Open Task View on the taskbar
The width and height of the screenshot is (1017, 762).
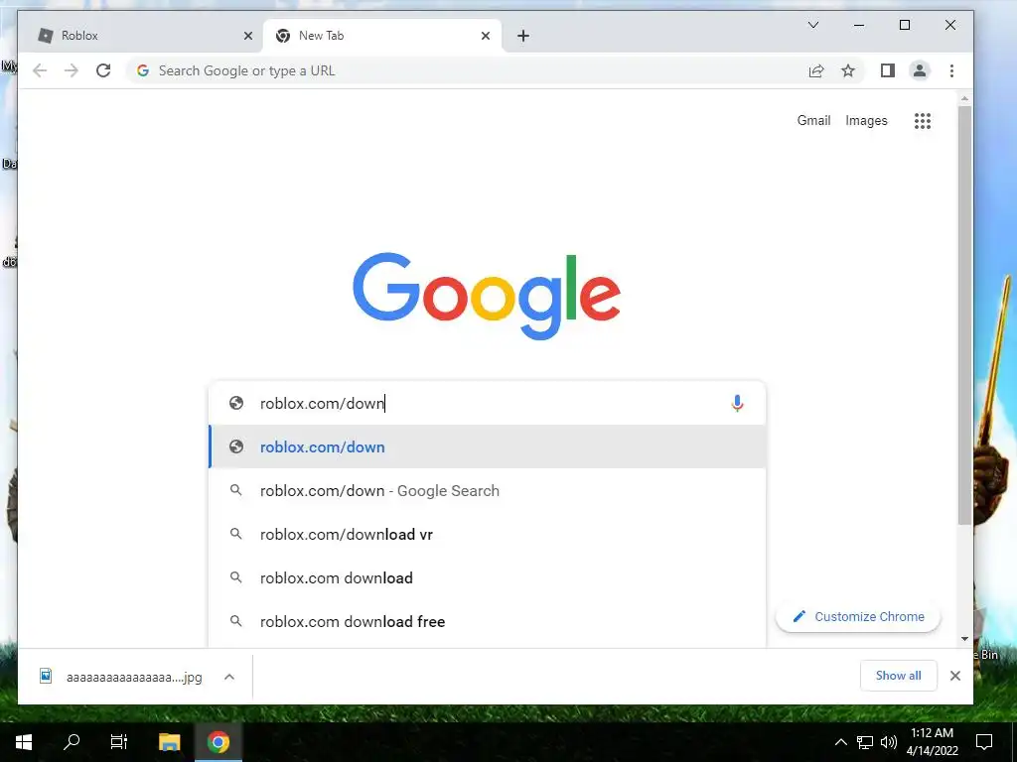click(119, 742)
